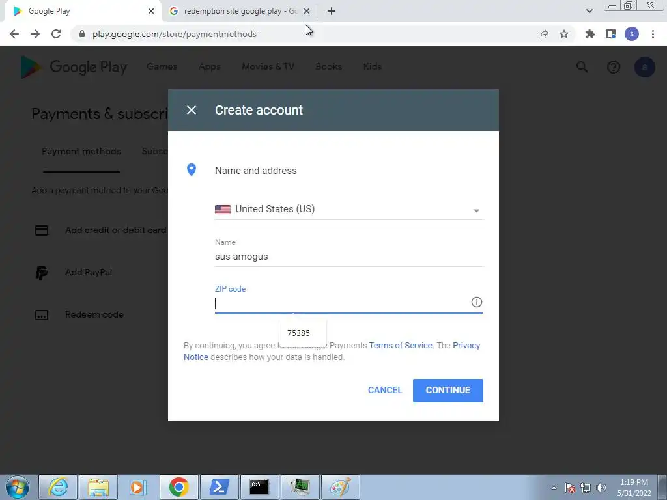The width and height of the screenshot is (667, 500).
Task: Bookmark this page with the star icon
Action: click(x=564, y=34)
